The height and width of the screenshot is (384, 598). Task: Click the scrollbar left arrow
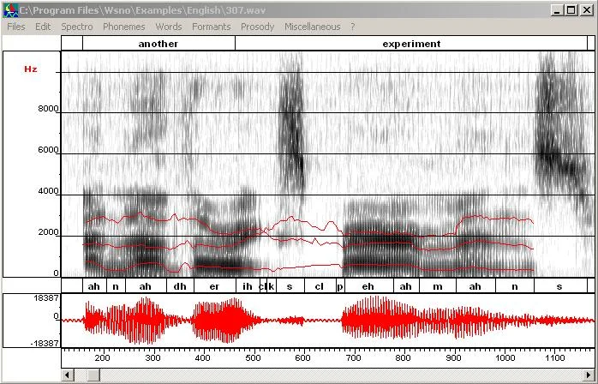pyautogui.click(x=68, y=375)
